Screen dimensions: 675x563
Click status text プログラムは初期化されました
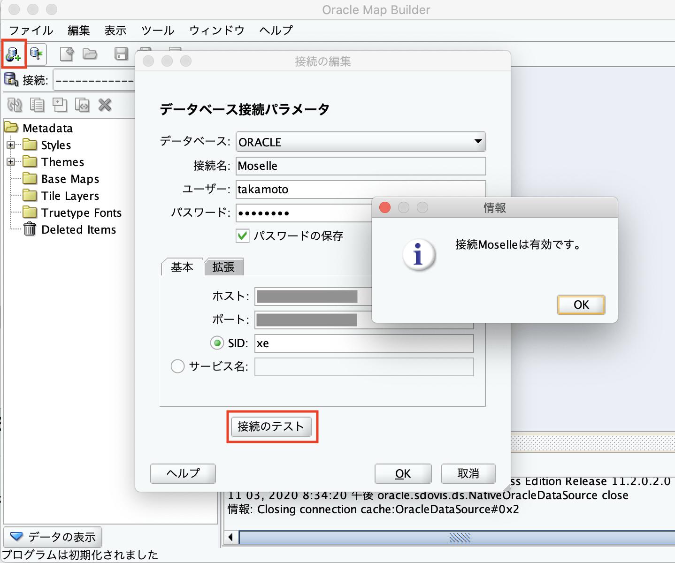pos(80,555)
